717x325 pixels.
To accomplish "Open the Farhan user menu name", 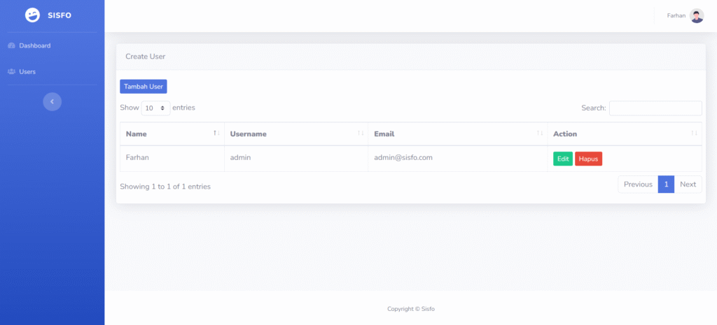I will coord(676,16).
